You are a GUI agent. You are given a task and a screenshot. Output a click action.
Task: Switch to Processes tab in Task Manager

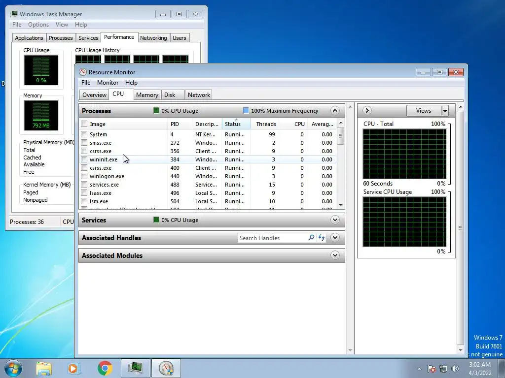click(x=61, y=38)
